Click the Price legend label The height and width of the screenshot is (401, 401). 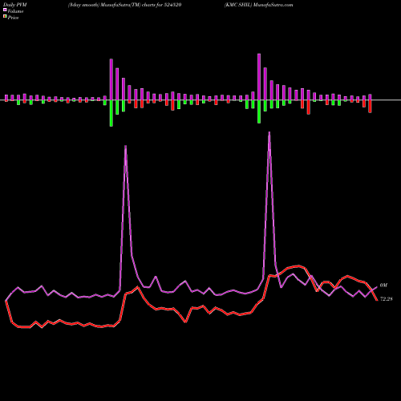pos(13,18)
